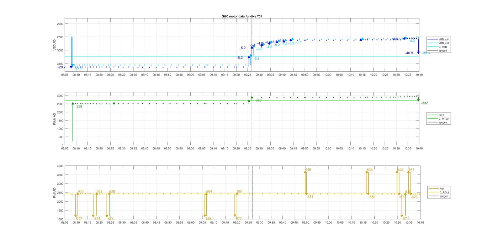This screenshot has width=498, height=246.
Task: Click the "Pitch AD" y-axis label
Action: 55,119
